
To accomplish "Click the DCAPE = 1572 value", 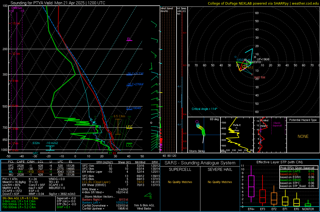I will pyautogui.click(x=12, y=191).
